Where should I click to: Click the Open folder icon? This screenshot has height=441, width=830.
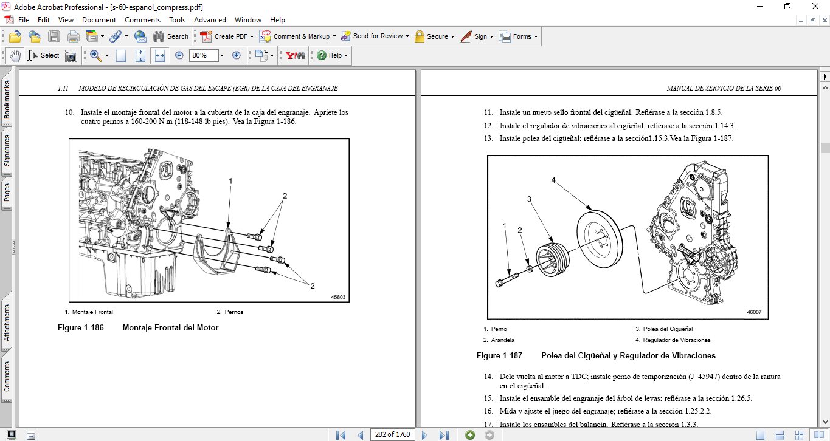(x=15, y=36)
